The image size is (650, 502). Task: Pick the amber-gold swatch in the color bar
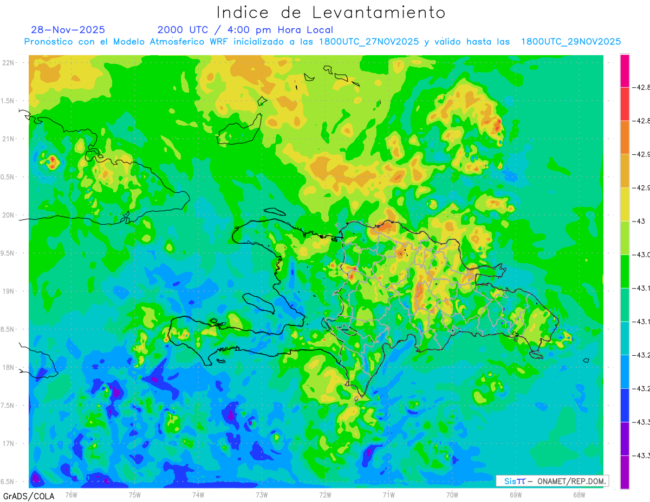(625, 171)
